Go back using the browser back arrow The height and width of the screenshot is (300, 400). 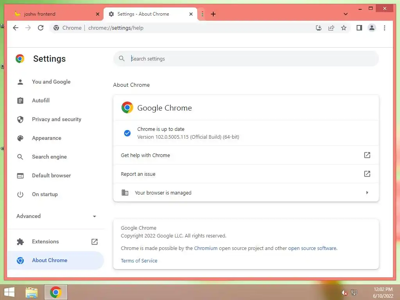(16, 28)
